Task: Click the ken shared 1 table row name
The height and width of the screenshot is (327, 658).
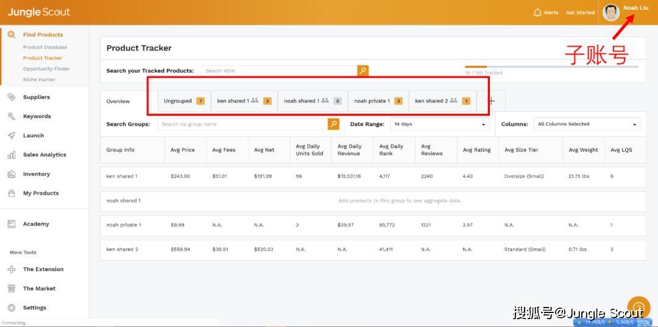Action: (122, 176)
